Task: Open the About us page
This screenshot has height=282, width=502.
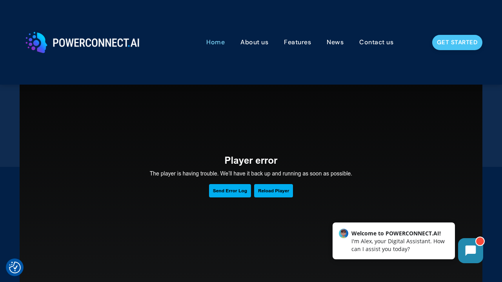Action: 255,42
